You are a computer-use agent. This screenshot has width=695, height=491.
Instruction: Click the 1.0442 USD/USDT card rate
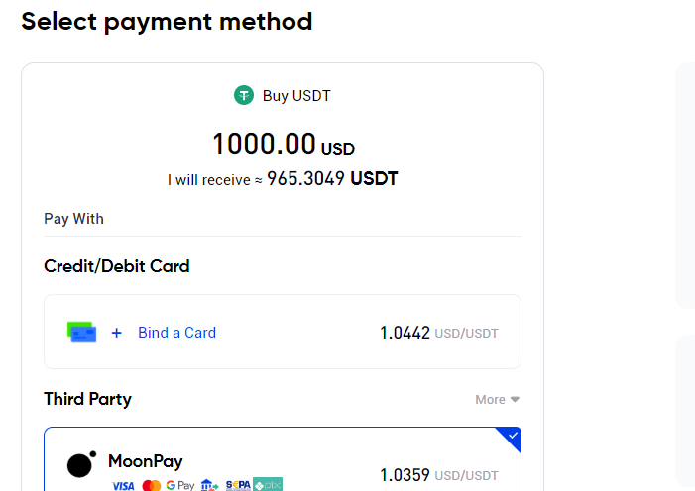(x=439, y=333)
